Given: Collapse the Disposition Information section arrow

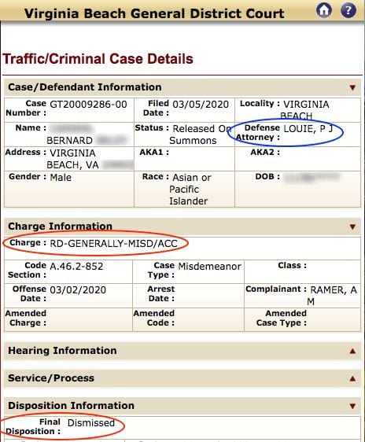Looking at the screenshot, I should 352,406.
